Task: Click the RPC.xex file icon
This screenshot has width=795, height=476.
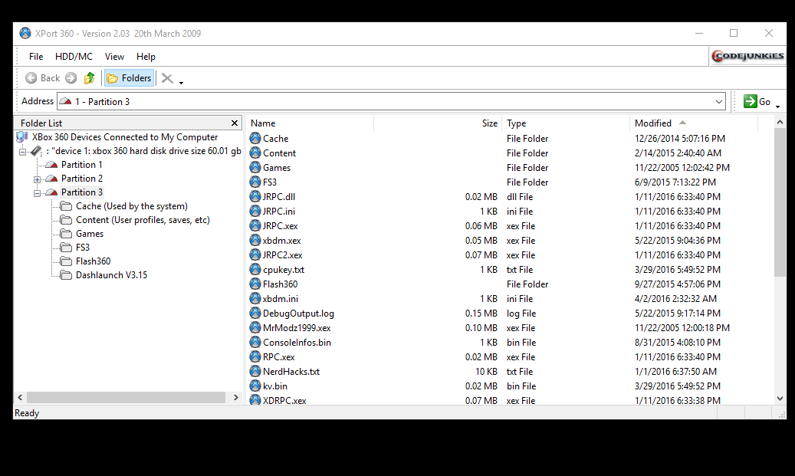Action: coord(255,356)
